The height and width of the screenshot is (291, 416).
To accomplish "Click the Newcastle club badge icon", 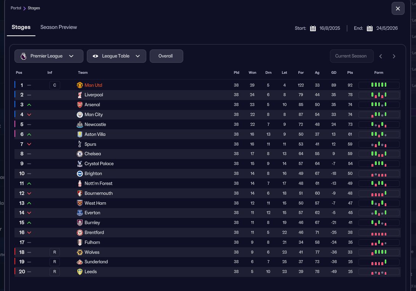I will [80, 124].
